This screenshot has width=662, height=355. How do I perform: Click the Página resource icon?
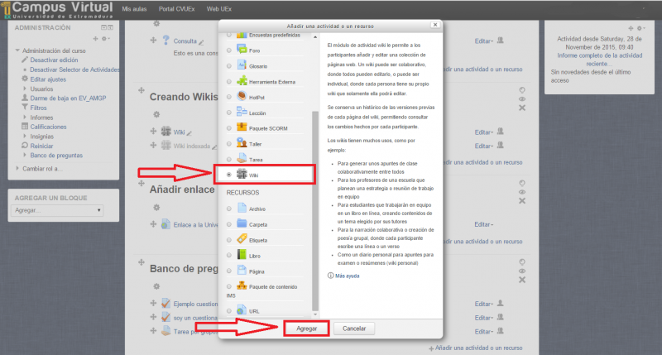[242, 270]
